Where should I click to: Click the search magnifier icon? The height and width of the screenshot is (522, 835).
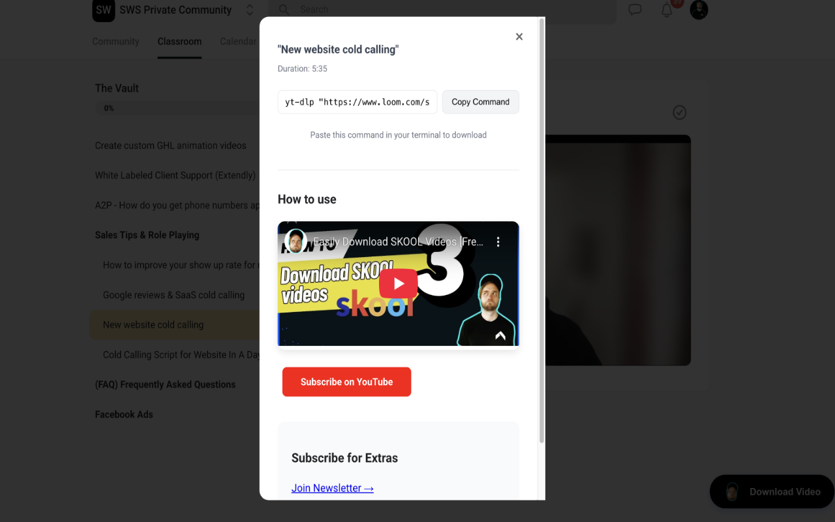(284, 10)
